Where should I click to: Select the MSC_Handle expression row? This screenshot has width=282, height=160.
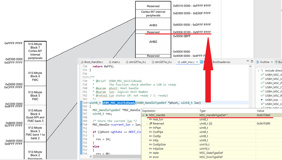212,115
